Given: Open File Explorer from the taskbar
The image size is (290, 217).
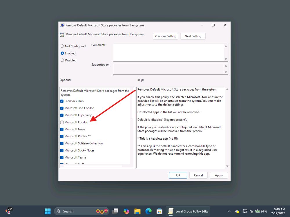Looking at the screenshot, I should click(x=137, y=211).
